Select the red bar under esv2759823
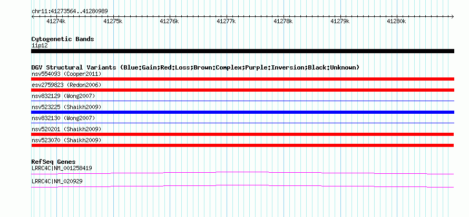 (242, 90)
